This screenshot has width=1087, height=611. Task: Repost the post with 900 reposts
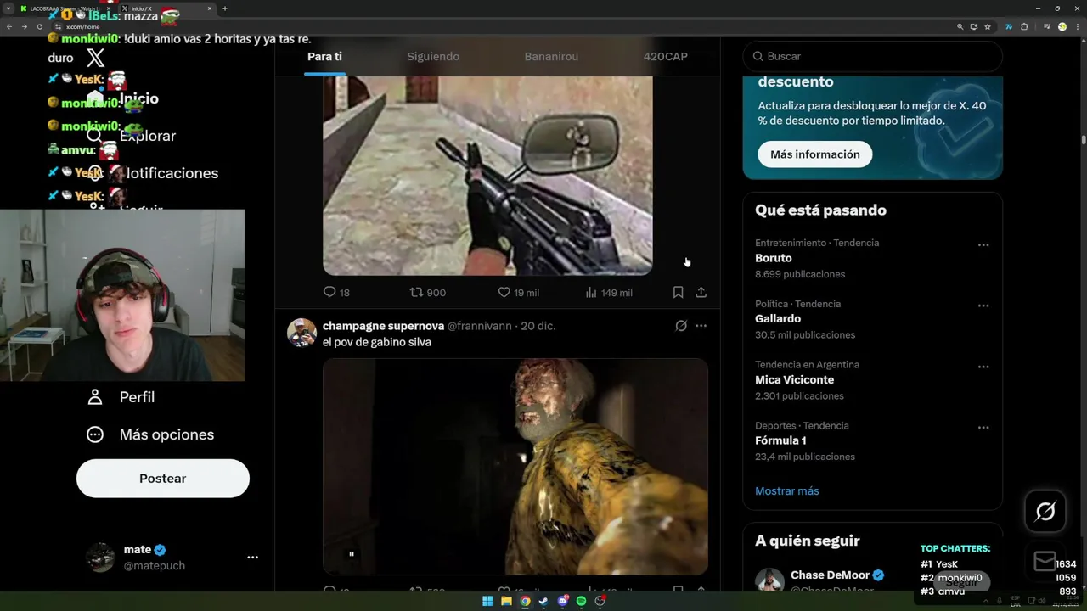click(x=427, y=292)
